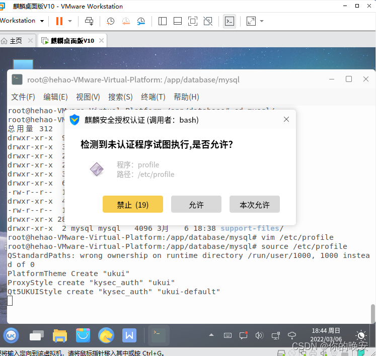
Task: Expand the hidden system tray icons
Action: tap(211, 335)
